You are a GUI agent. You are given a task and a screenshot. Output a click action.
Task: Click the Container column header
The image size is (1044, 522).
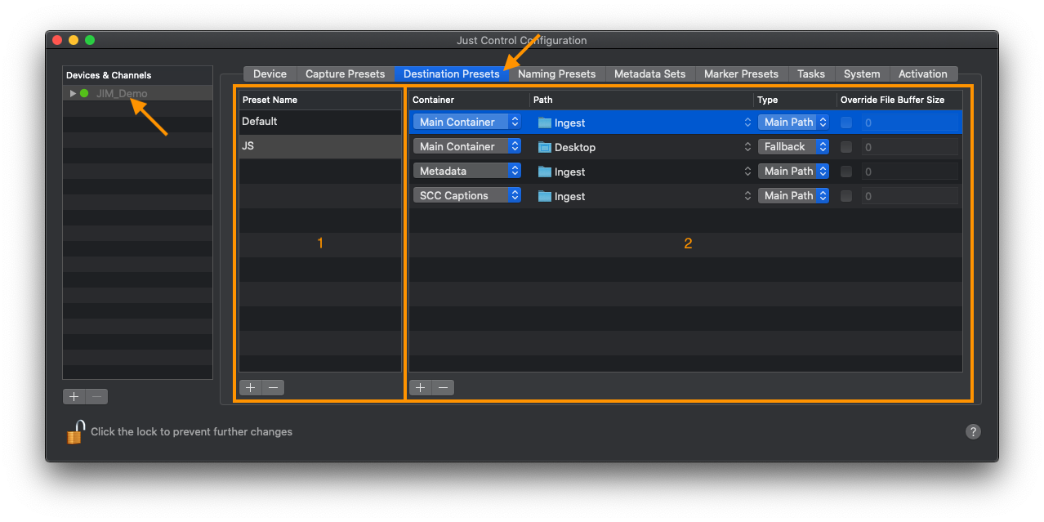pyautogui.click(x=469, y=100)
